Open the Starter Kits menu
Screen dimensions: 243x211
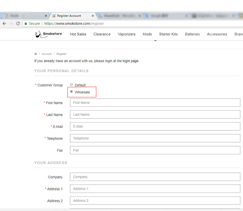coord(168,34)
